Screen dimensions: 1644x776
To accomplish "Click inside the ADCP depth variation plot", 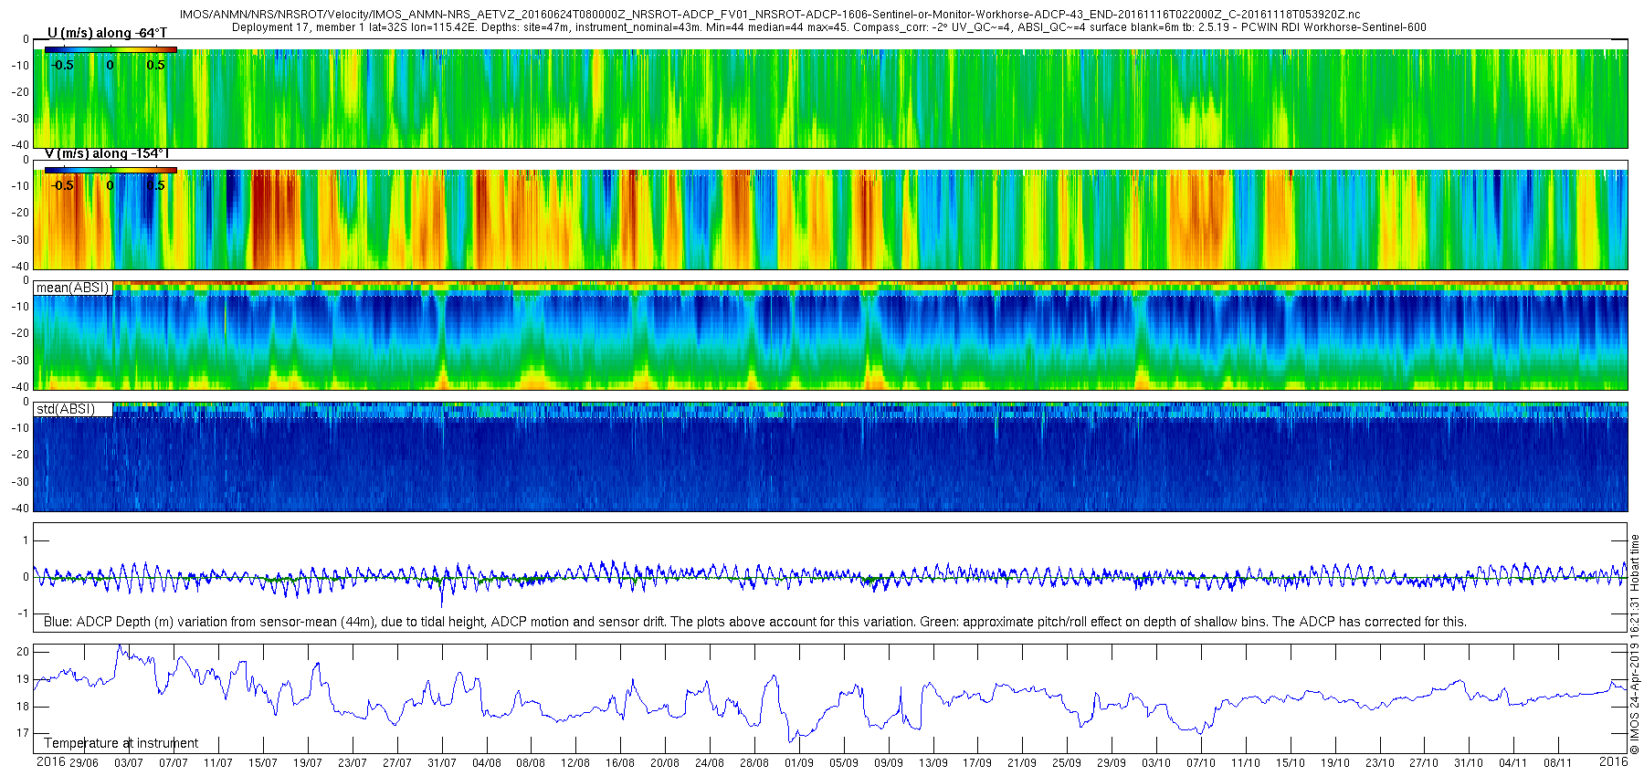I will 830,577.
